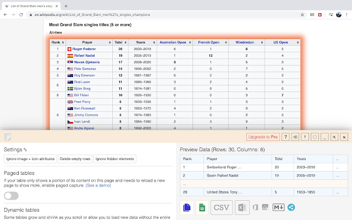Enable the Paged tables toggle switch

(x=12, y=196)
